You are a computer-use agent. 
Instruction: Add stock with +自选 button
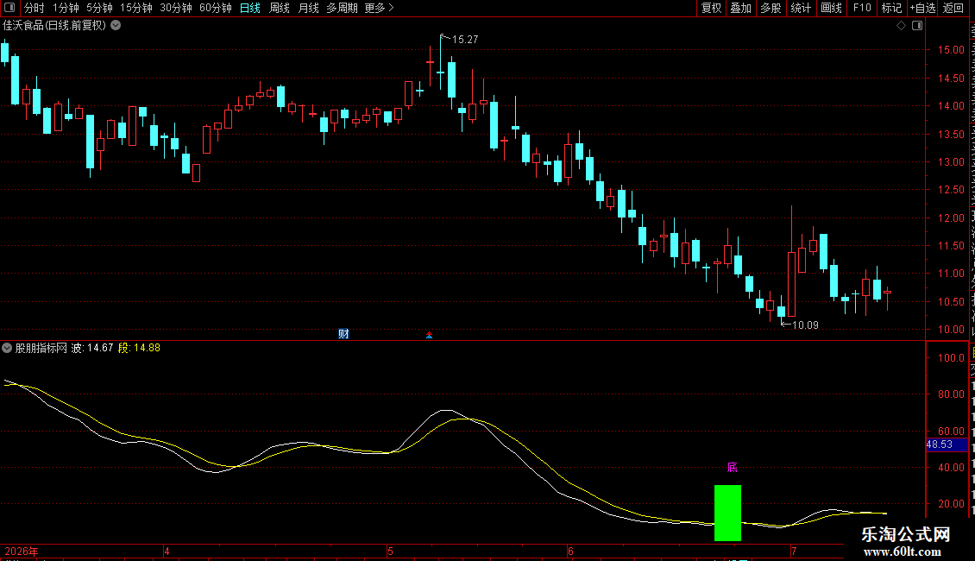922,8
